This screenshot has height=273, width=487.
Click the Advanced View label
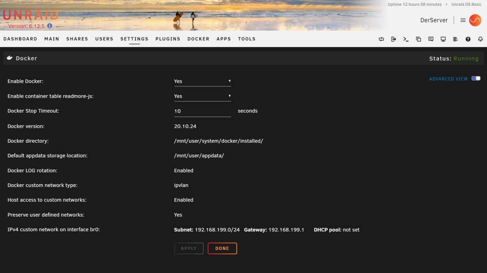[x=448, y=79]
